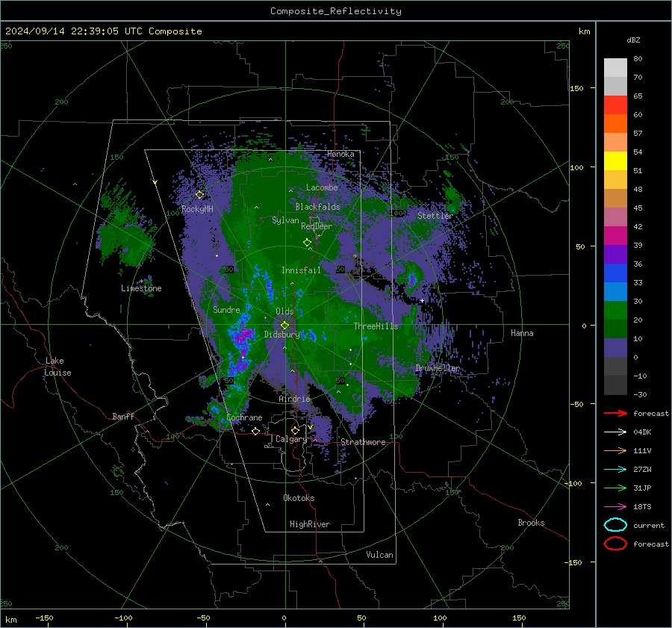The height and width of the screenshot is (628, 672).
Task: Click the yellow diamond marker below Cochrane
Action: click(x=255, y=431)
